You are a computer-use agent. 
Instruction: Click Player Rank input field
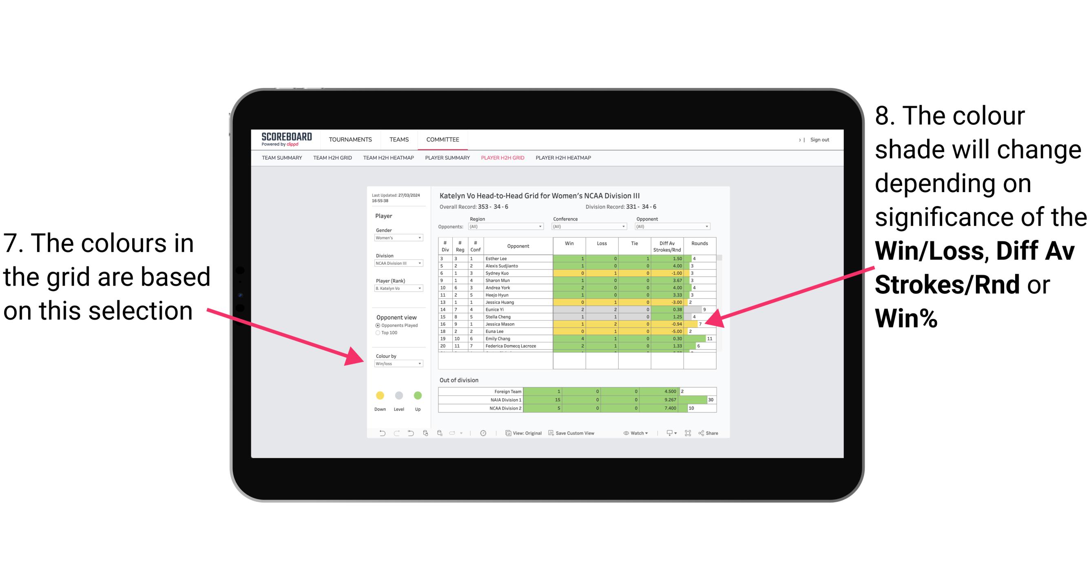(x=397, y=289)
